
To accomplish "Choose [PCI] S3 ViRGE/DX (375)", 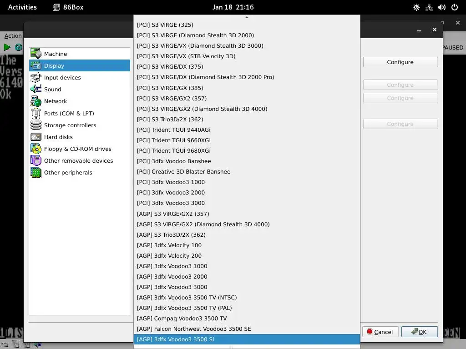I will (247, 67).
